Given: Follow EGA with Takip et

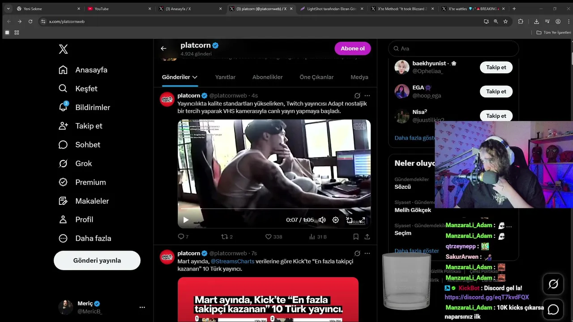Looking at the screenshot, I should pos(496,91).
